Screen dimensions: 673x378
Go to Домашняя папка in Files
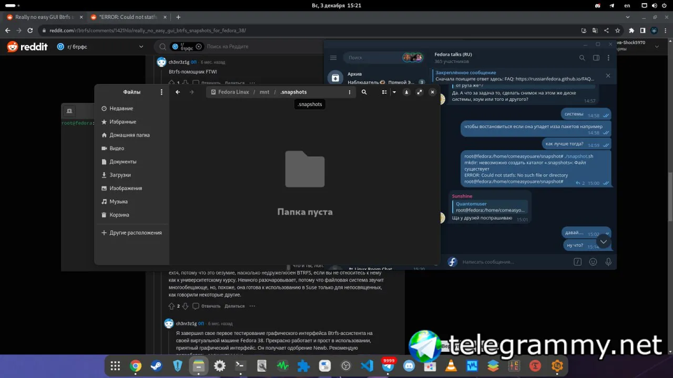coord(132,135)
